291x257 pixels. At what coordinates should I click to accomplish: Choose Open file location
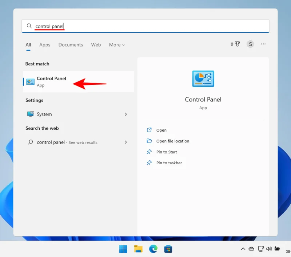(x=172, y=141)
